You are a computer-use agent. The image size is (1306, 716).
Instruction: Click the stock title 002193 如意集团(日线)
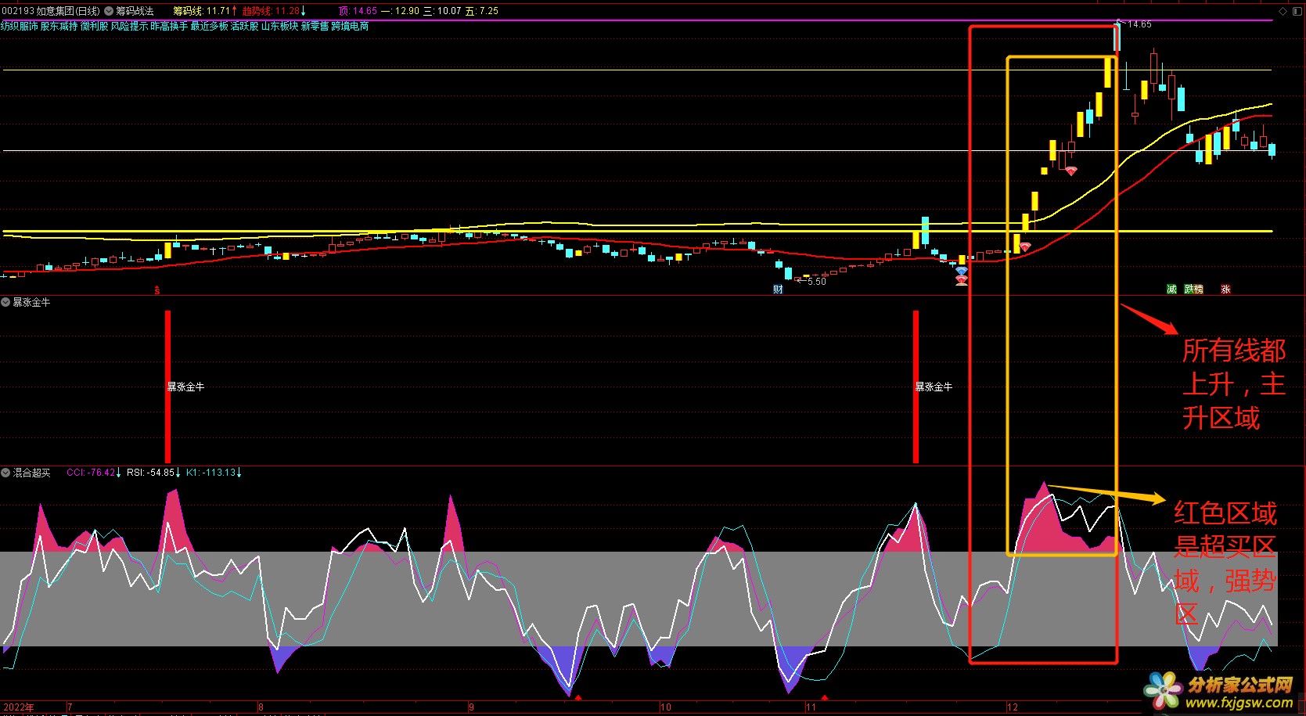click(x=51, y=11)
